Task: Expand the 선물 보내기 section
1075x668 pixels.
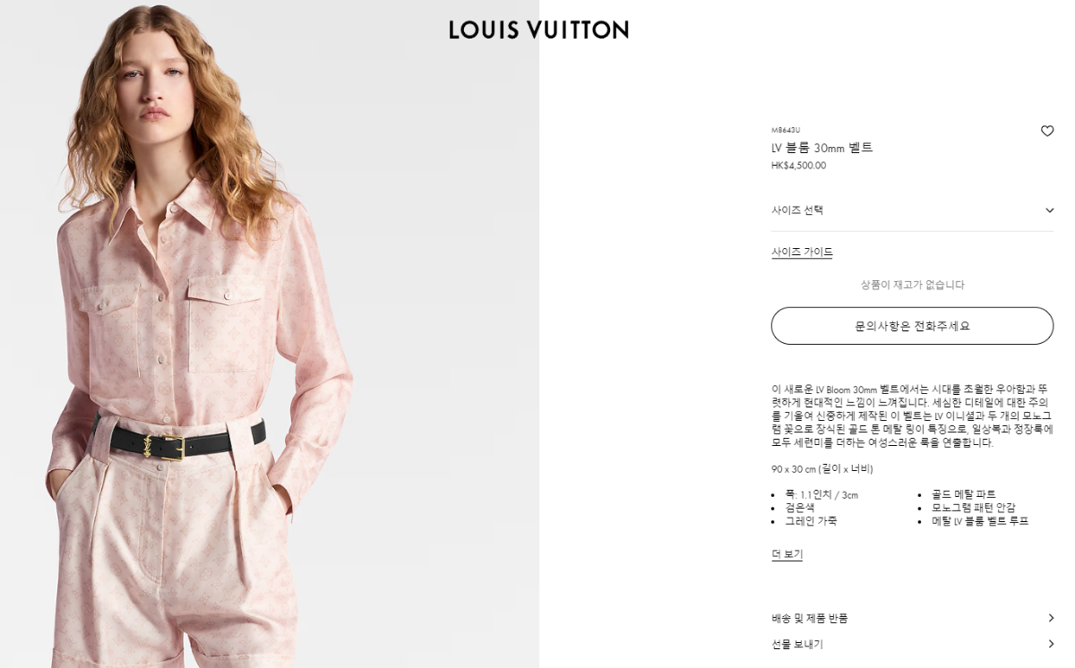Action: (x=912, y=644)
